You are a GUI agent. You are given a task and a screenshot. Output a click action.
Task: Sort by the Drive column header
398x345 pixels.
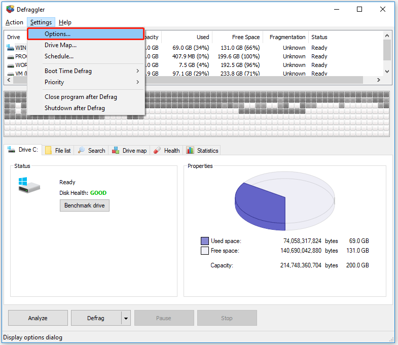point(14,37)
